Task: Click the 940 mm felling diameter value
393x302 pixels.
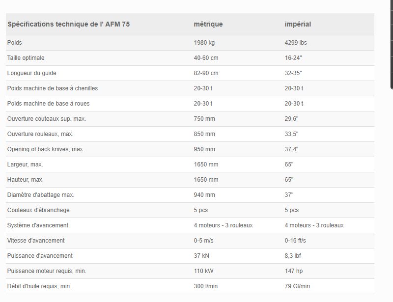Action: 205,195
